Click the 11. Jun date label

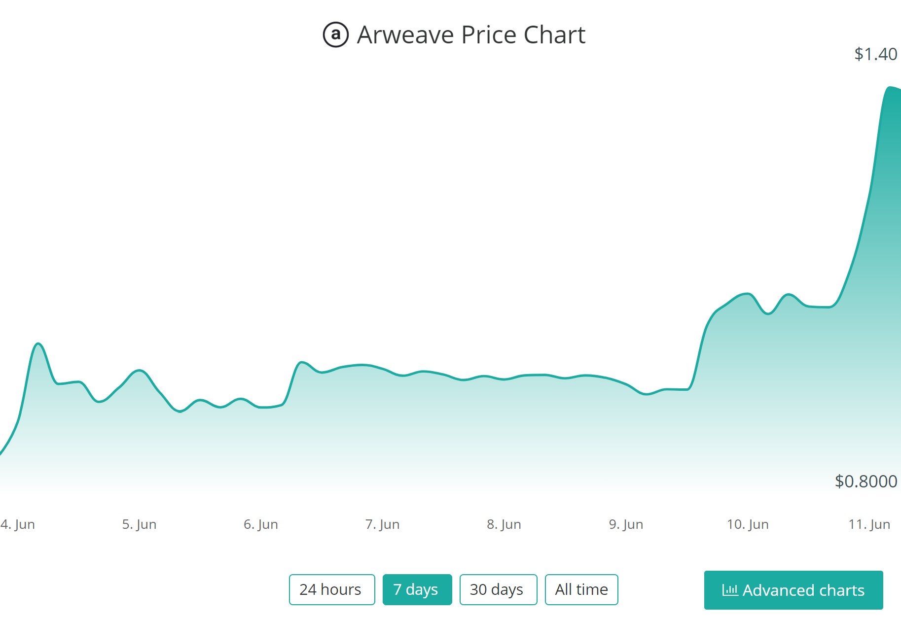pos(869,524)
